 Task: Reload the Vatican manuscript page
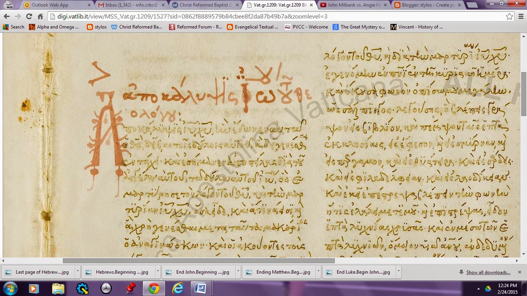point(29,17)
